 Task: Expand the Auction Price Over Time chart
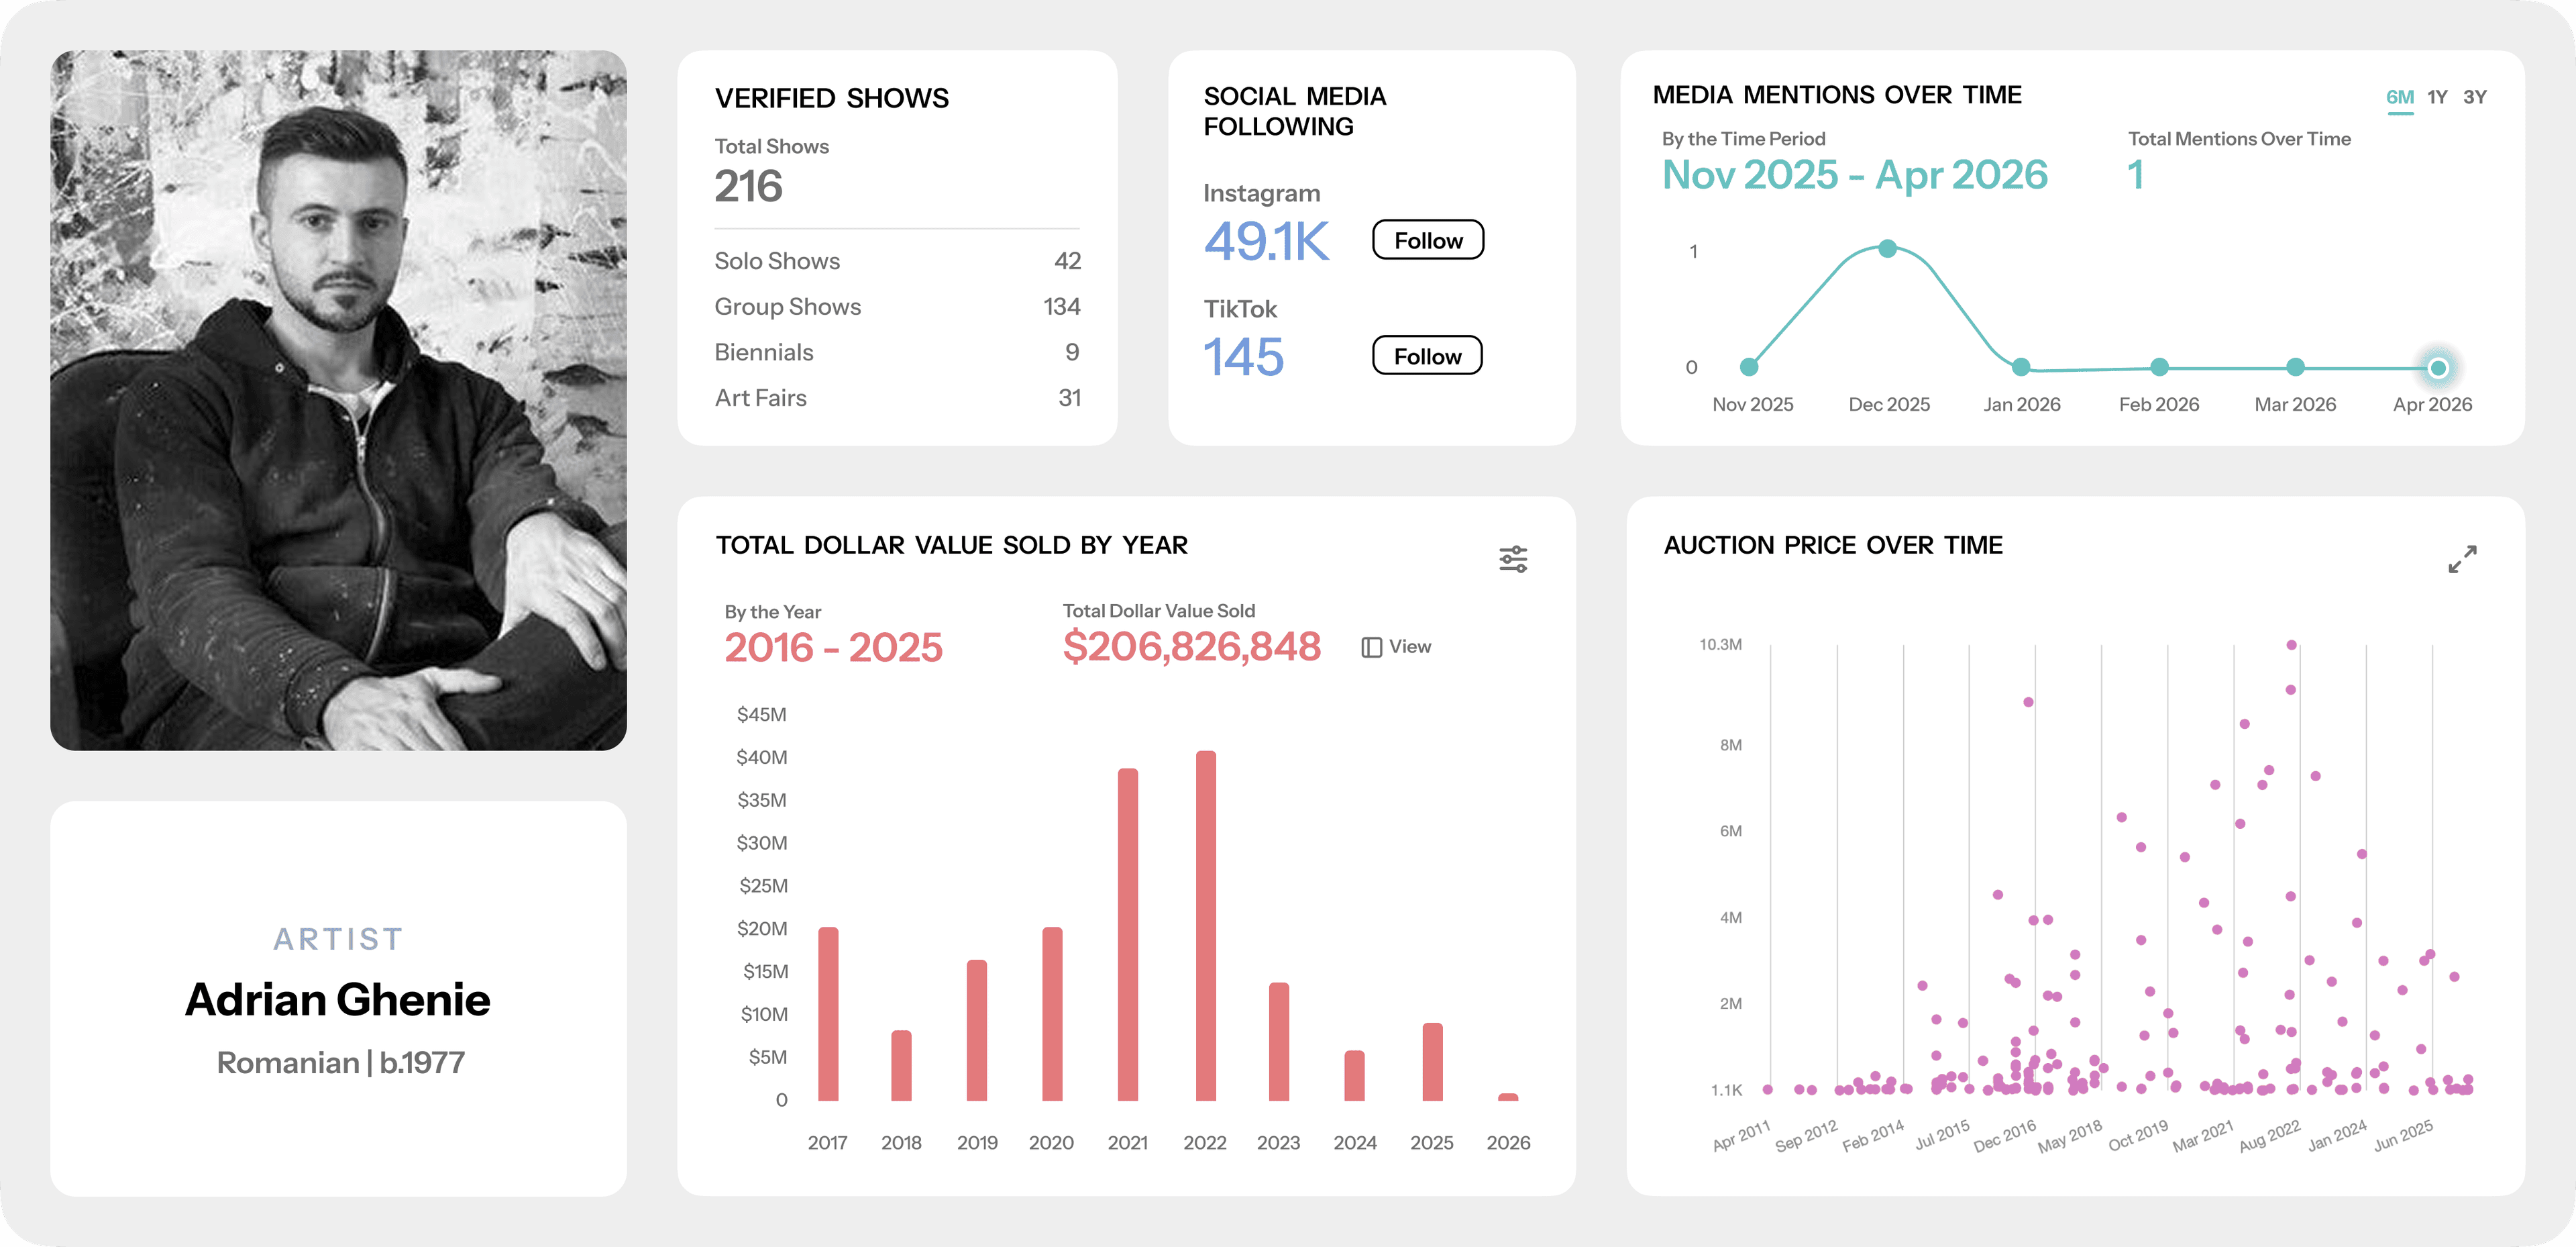(2462, 558)
